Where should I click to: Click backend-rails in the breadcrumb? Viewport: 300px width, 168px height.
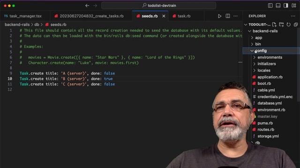17,25
